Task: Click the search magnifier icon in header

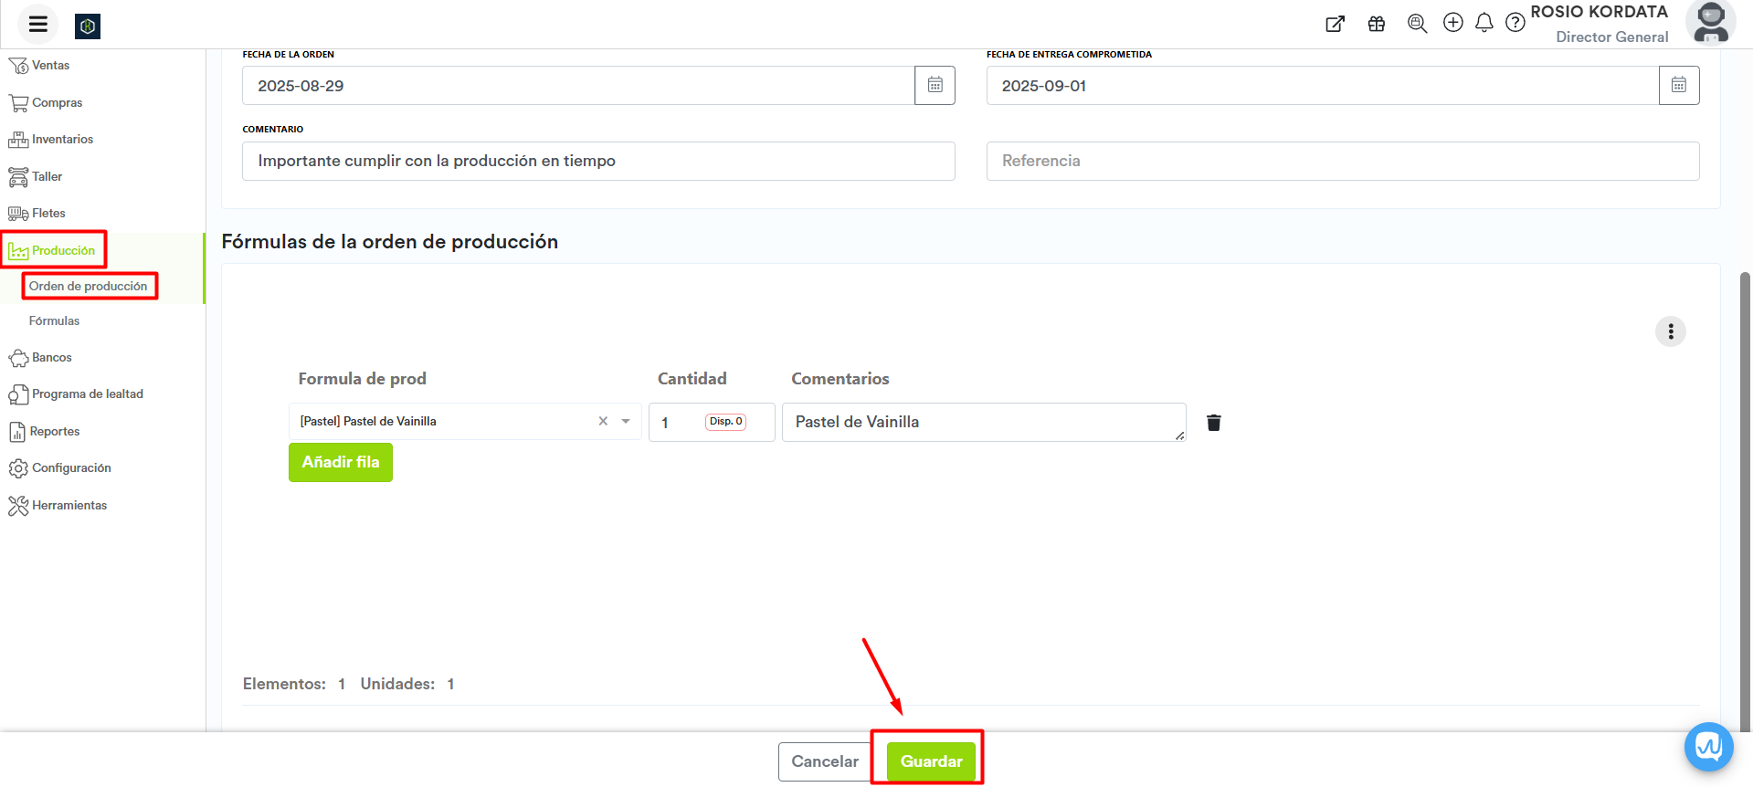Action: point(1417,24)
